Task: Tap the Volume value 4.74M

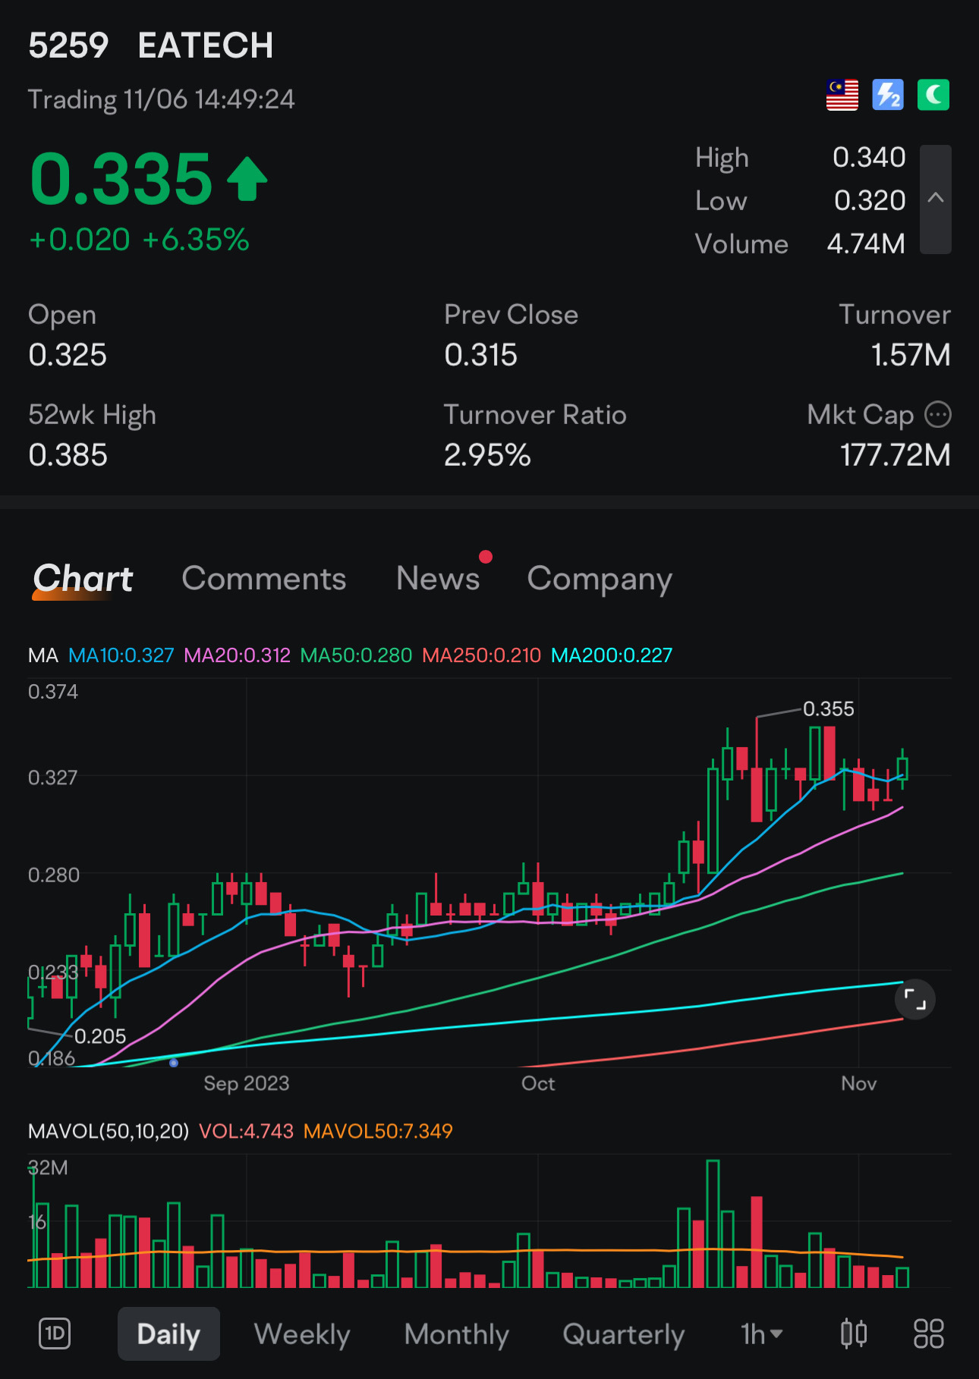Action: [866, 244]
